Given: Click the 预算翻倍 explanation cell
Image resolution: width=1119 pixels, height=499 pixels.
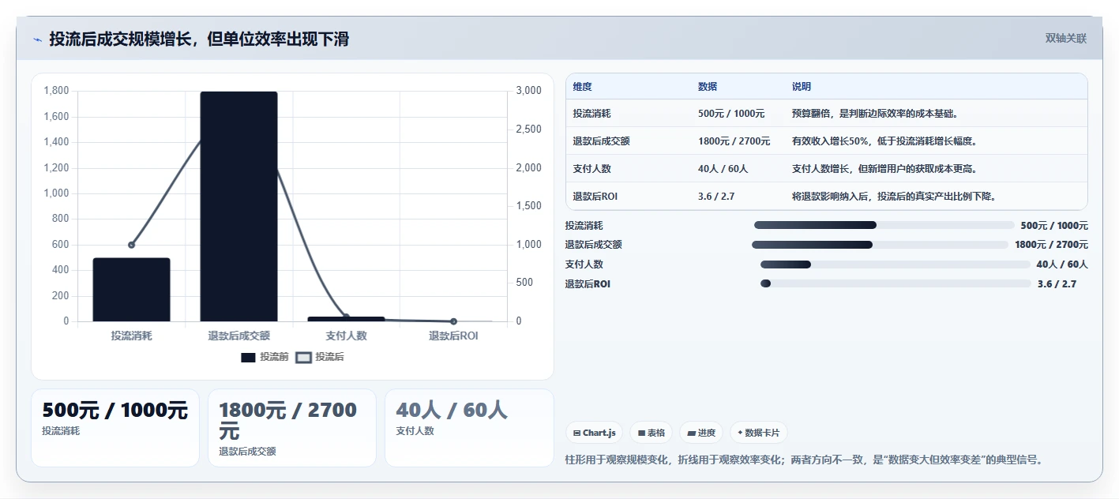Looking at the screenshot, I should 876,114.
